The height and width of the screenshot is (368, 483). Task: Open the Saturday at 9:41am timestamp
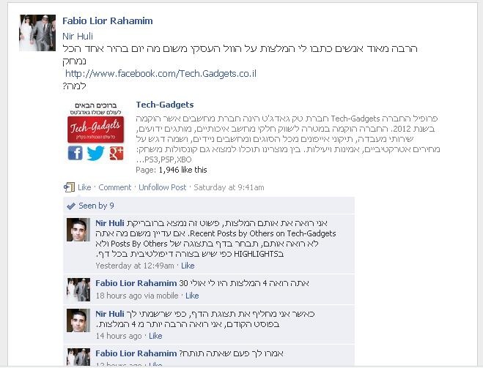(x=229, y=187)
